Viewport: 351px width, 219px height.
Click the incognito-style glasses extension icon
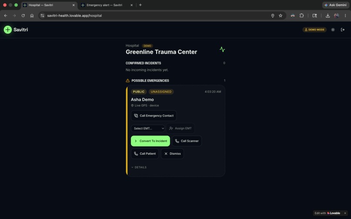293,16
